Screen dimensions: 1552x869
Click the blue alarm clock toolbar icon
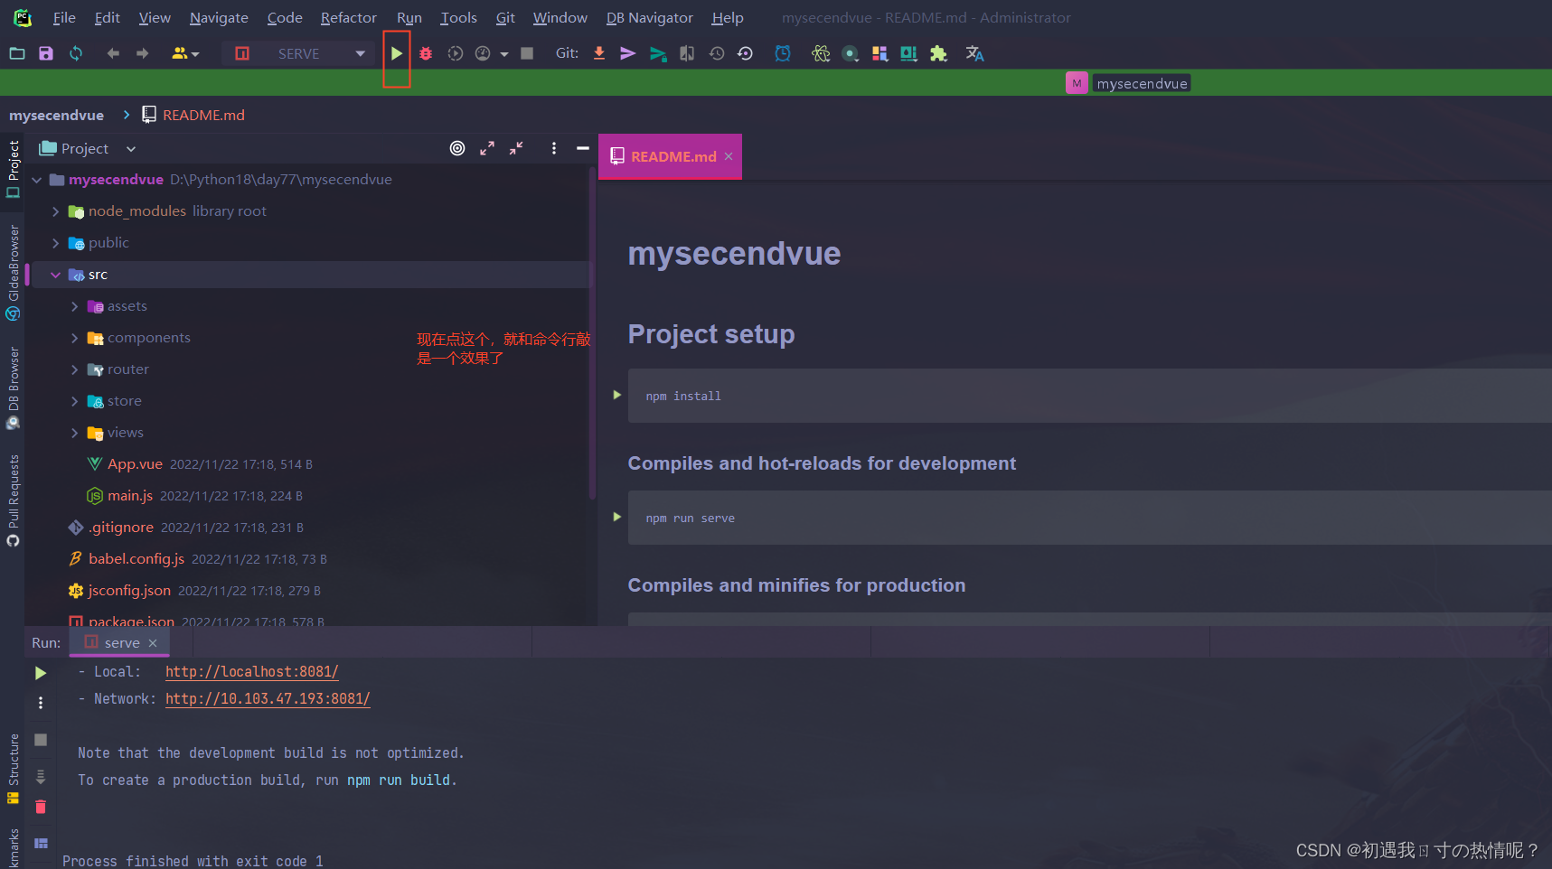(x=783, y=54)
